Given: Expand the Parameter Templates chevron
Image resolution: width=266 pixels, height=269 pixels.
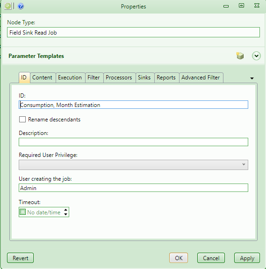Looking at the screenshot, I should [x=256, y=56].
